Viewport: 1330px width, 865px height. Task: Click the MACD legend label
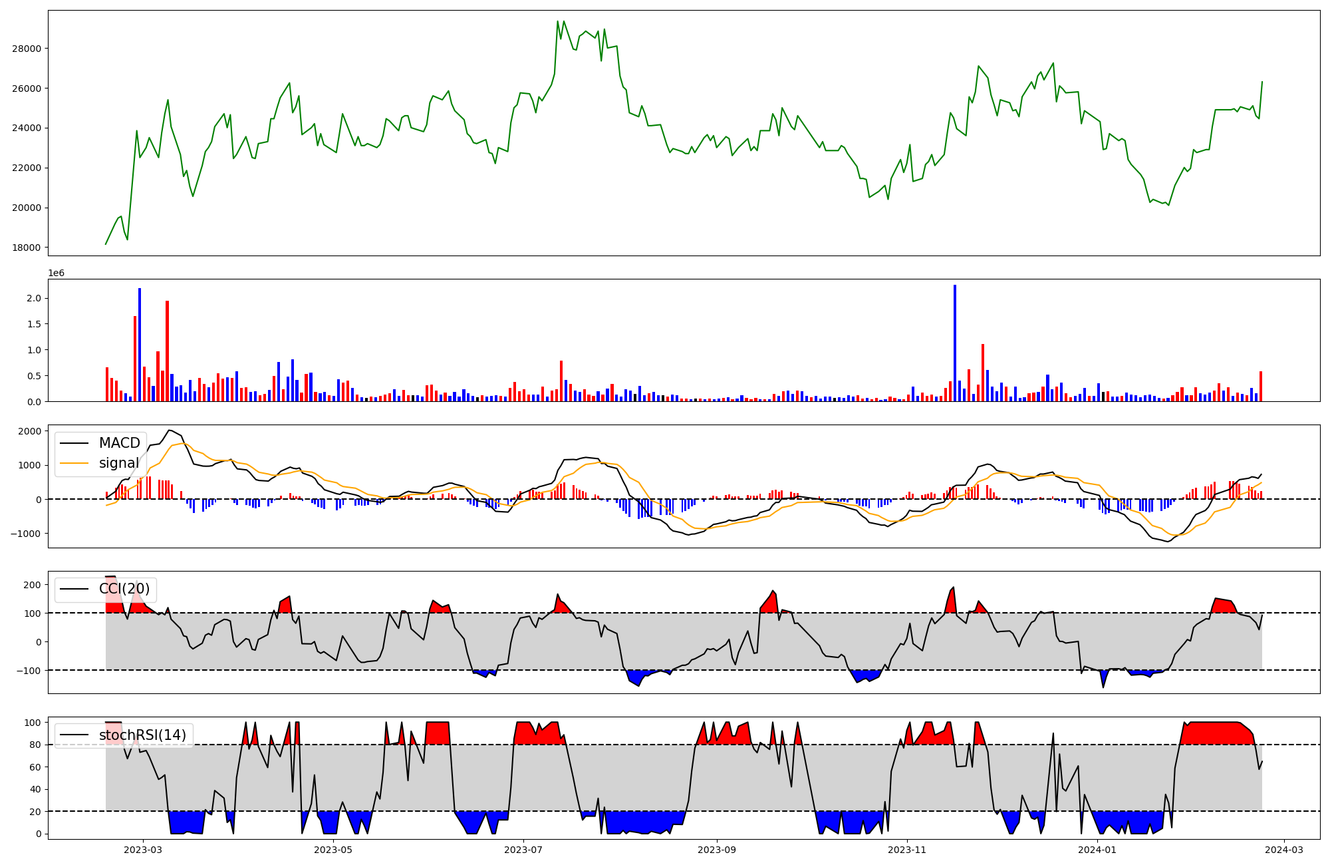click(119, 443)
